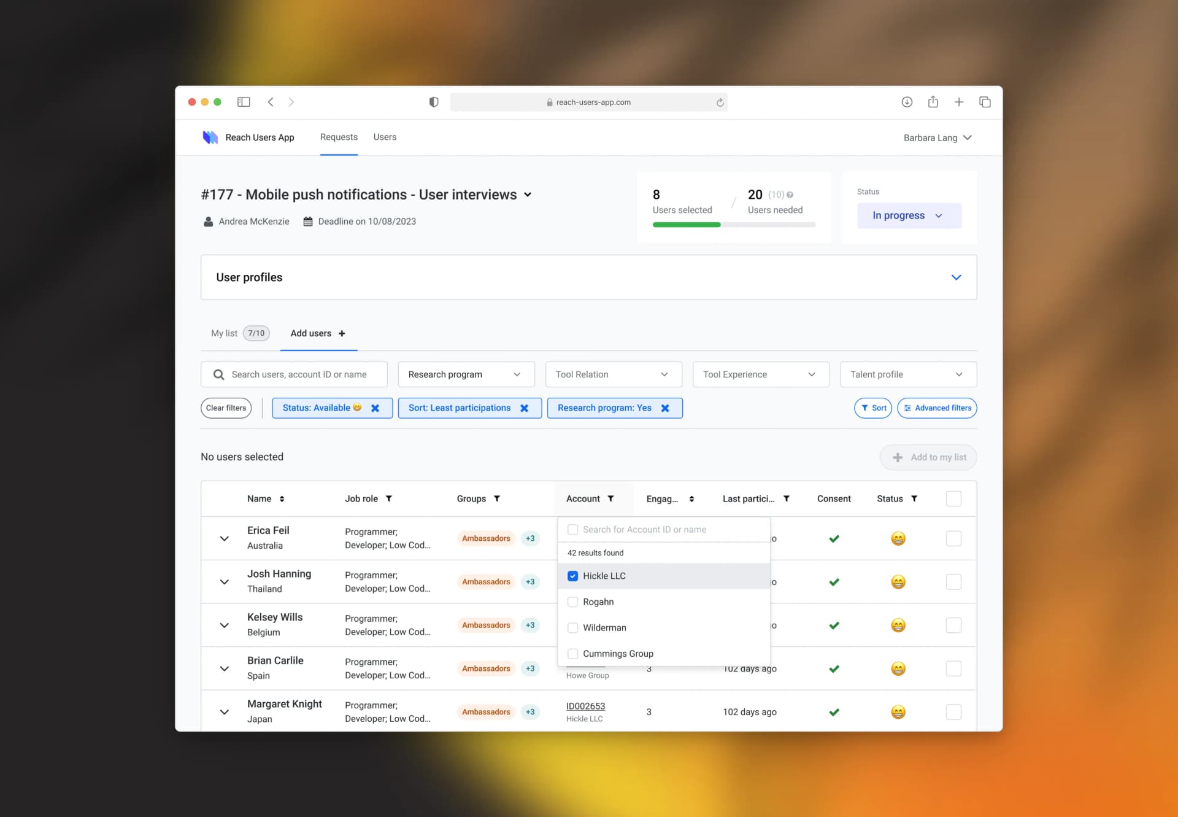The height and width of the screenshot is (817, 1178).
Task: Check the Wilderman account option
Action: click(x=572, y=628)
